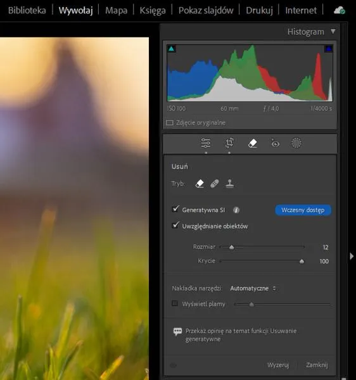The width and height of the screenshot is (356, 380).
Task: Toggle the shadow clipping indicator triangle
Action: point(171,49)
